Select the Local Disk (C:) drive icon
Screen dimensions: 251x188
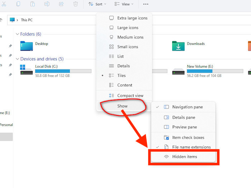[x=27, y=70]
